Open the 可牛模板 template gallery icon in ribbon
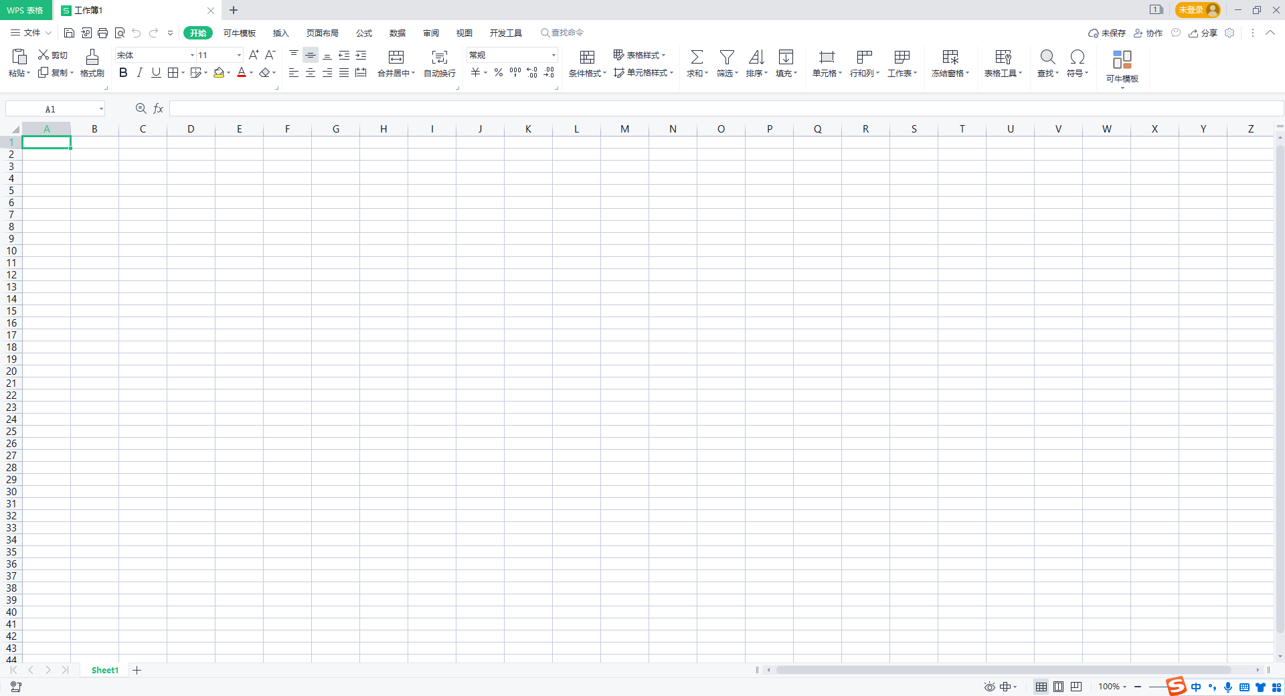The width and height of the screenshot is (1285, 696). (x=1122, y=60)
